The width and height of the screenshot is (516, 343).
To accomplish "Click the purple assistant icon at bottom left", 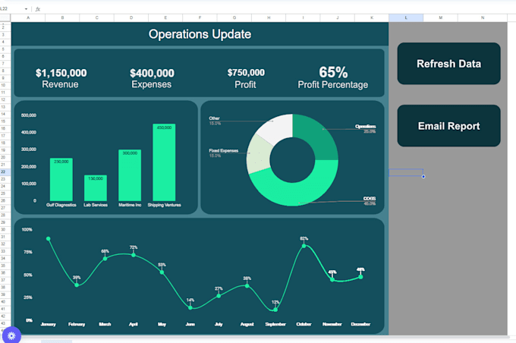I will point(11,335).
